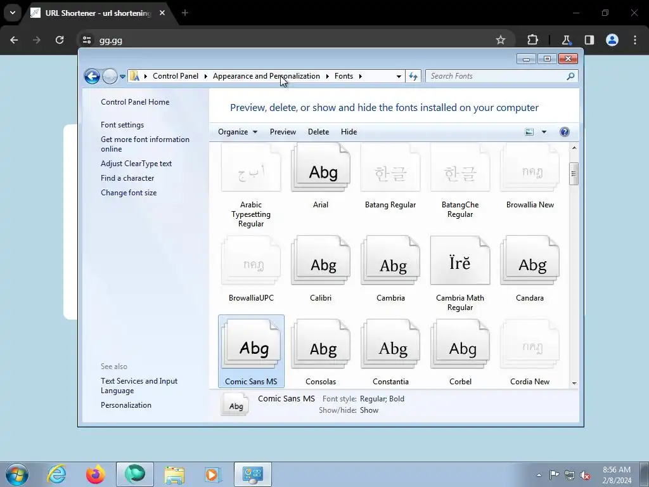Open Windows Explorer folder on taskbar
This screenshot has height=487, width=649.
pos(174,474)
